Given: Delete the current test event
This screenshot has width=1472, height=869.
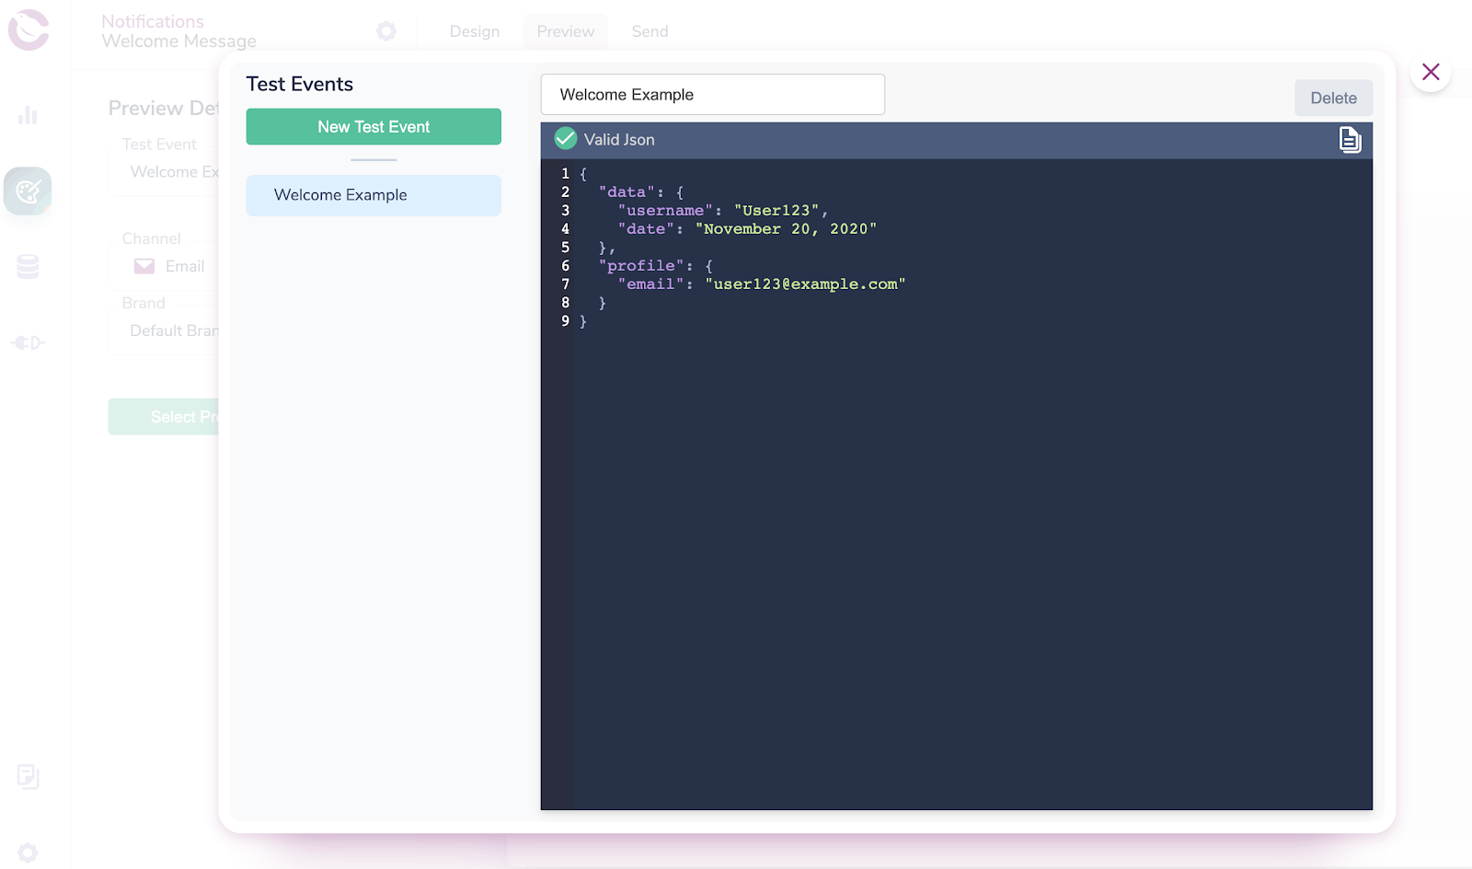Looking at the screenshot, I should pos(1333,98).
